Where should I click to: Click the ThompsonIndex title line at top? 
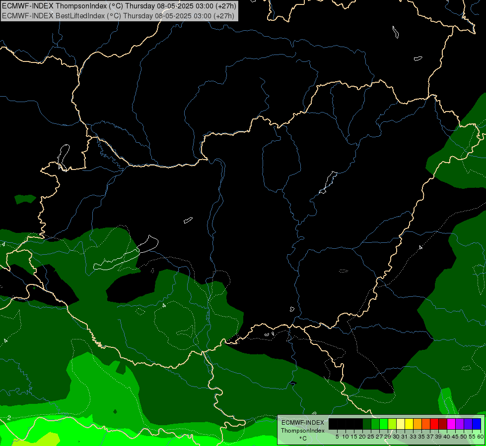pos(119,5)
